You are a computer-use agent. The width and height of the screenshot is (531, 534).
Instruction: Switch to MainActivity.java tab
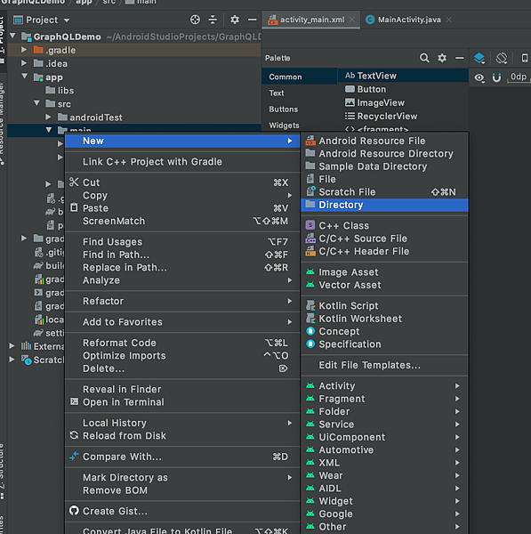409,20
